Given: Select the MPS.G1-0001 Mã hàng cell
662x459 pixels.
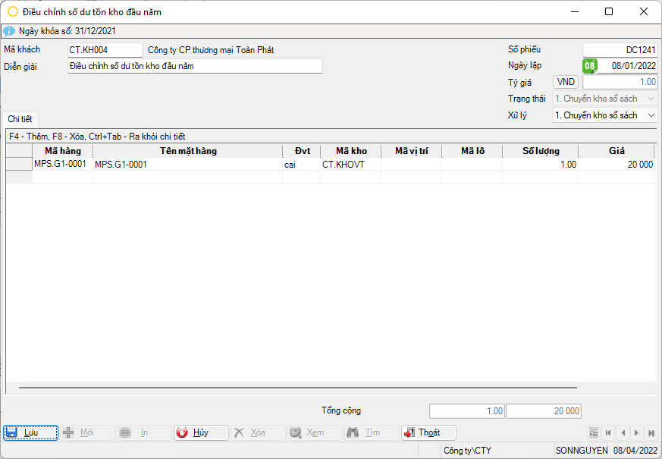Looking at the screenshot, I should pos(61,164).
